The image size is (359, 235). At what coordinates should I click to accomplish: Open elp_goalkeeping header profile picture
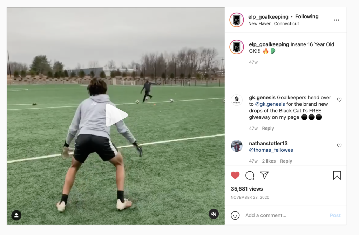pyautogui.click(x=237, y=20)
